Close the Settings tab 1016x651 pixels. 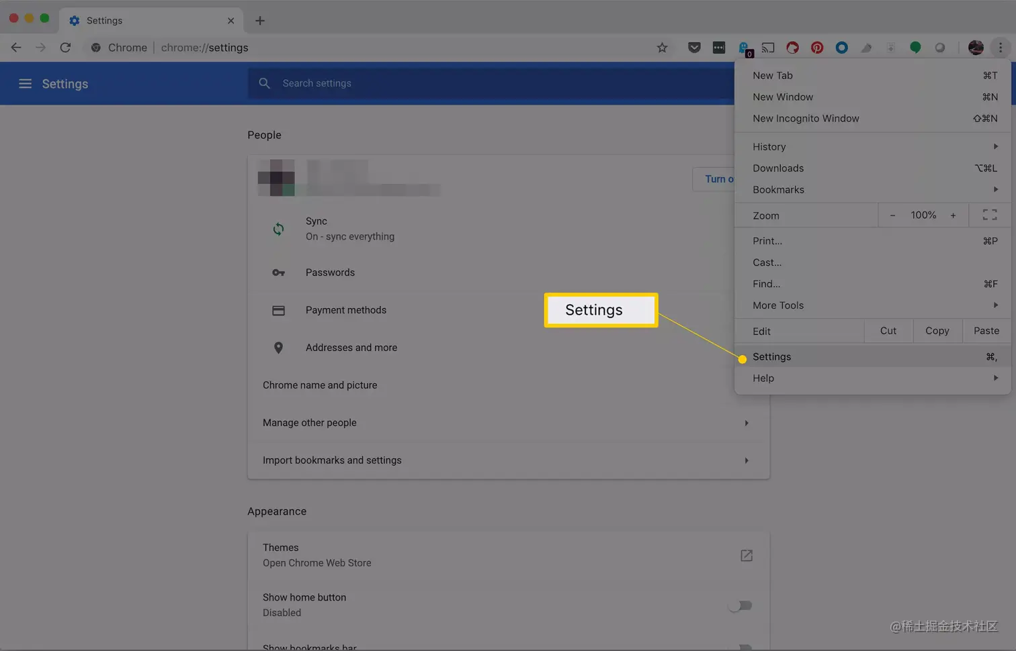point(230,20)
